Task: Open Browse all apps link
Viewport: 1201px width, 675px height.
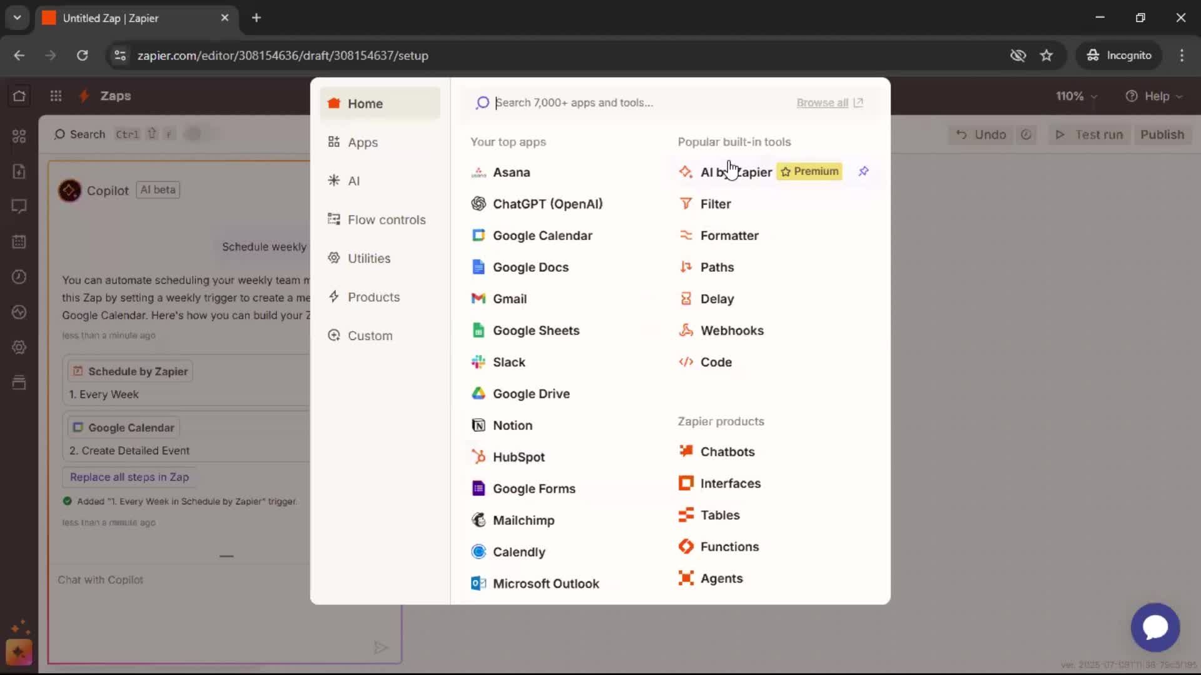Action: (829, 102)
